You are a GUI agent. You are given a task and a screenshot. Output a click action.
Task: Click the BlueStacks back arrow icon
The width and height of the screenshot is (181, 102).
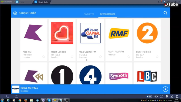coord(7,96)
